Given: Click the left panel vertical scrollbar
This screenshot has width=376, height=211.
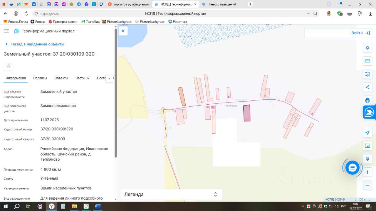Looking at the screenshot, I should (x=115, y=93).
